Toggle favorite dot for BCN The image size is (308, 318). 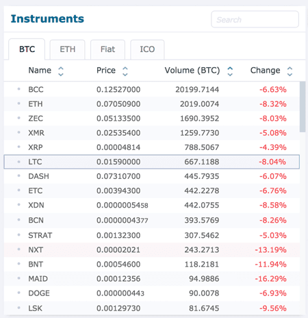(x=19, y=220)
